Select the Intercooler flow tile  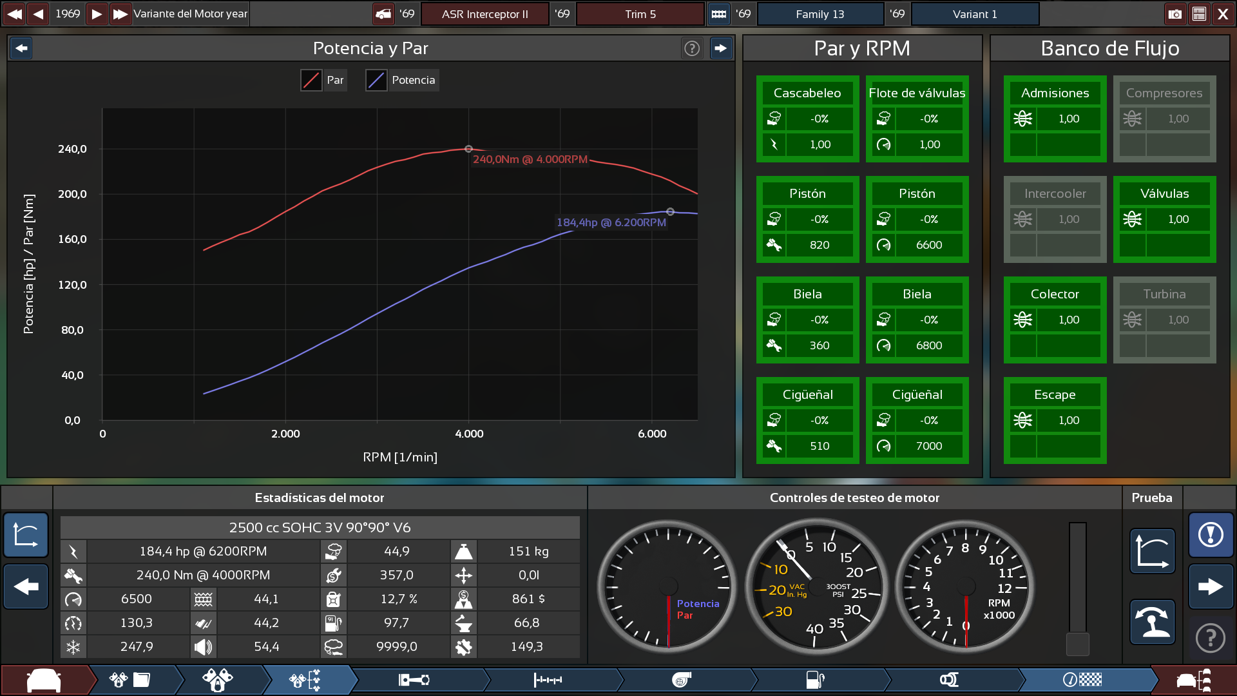coord(1055,219)
